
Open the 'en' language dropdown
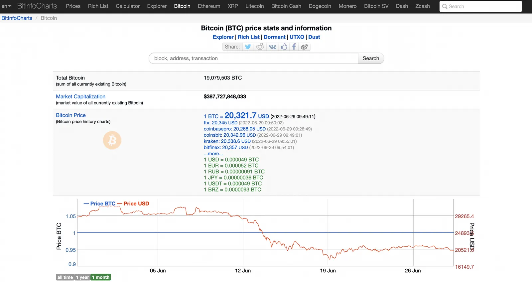6,6
